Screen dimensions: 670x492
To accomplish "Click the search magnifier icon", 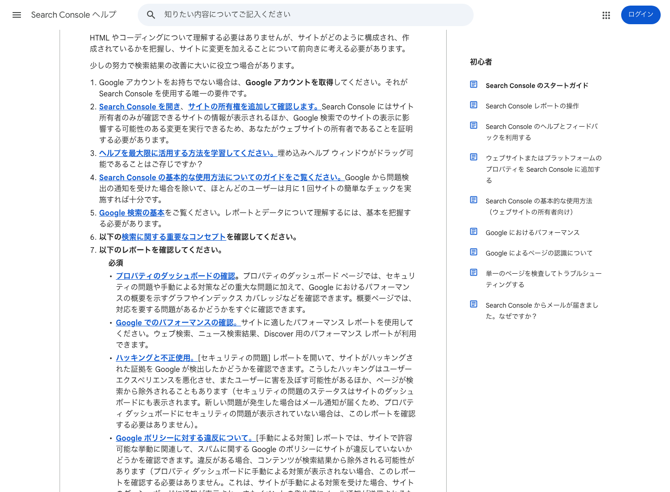I will pos(151,15).
